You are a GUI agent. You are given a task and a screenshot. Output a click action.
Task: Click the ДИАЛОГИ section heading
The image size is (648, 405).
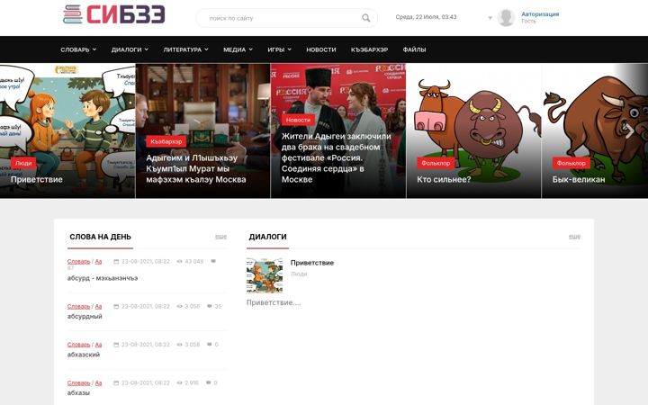pyautogui.click(x=268, y=237)
